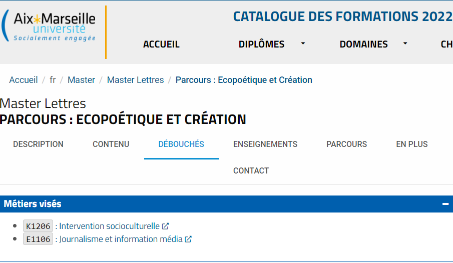
Task: Select the DÉBOUCHÉS tab
Action: click(x=181, y=144)
